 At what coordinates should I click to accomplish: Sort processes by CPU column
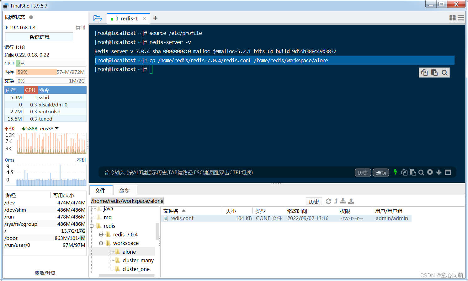pos(31,90)
